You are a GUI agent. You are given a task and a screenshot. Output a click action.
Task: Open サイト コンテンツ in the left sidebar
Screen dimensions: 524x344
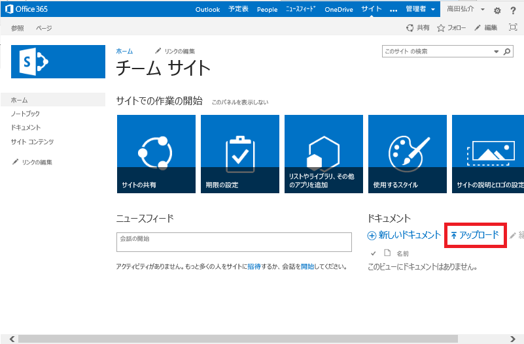point(32,142)
